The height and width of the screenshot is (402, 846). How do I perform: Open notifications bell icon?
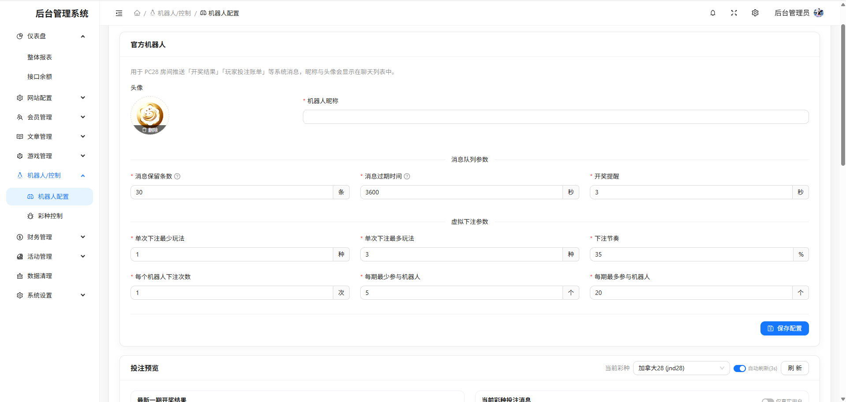[x=713, y=13]
